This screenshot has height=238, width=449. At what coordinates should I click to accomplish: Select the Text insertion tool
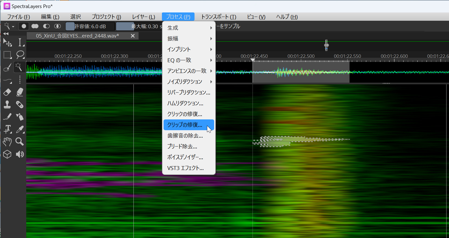(x=7, y=129)
